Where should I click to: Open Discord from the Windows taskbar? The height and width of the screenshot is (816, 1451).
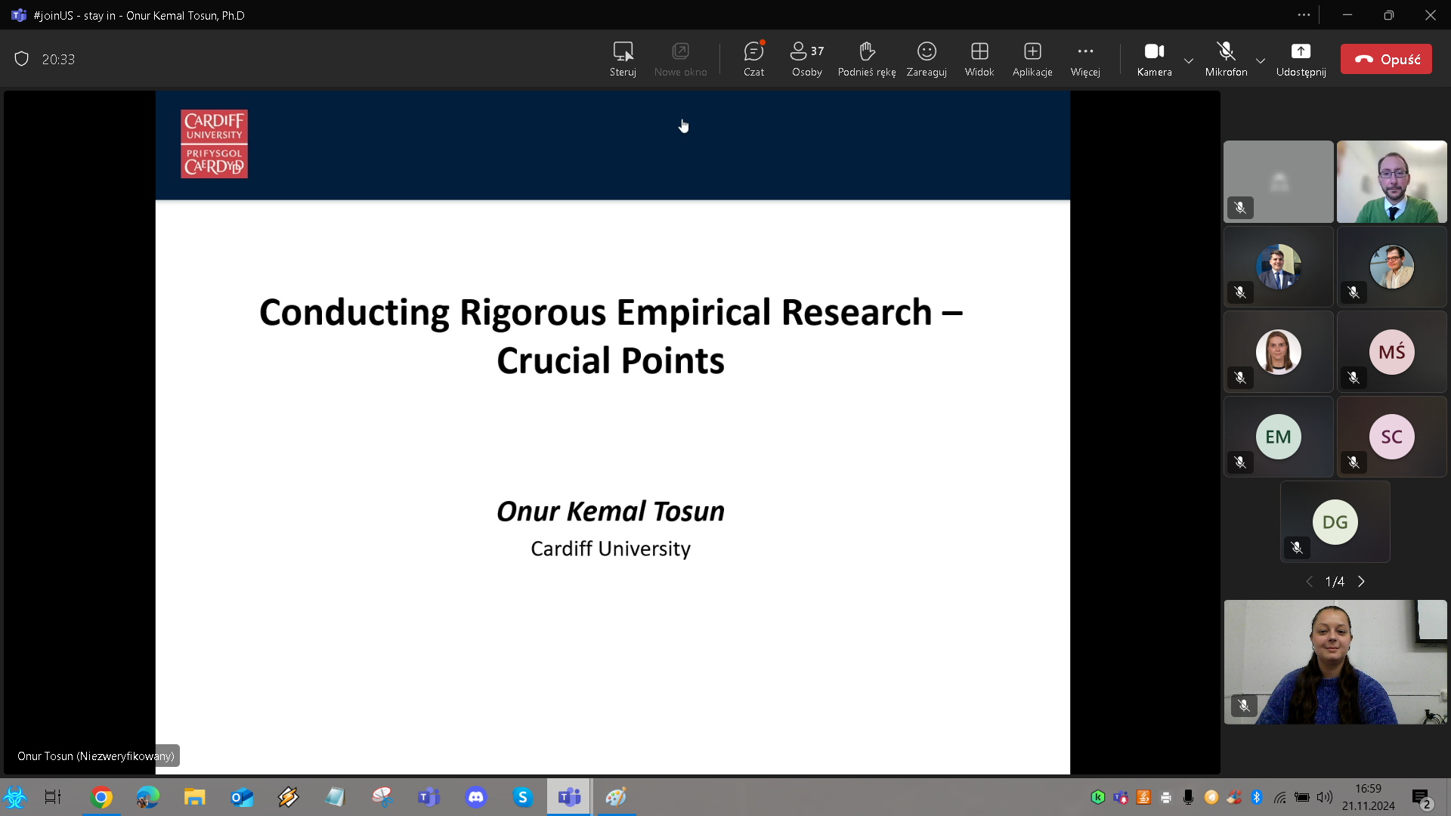coord(476,797)
